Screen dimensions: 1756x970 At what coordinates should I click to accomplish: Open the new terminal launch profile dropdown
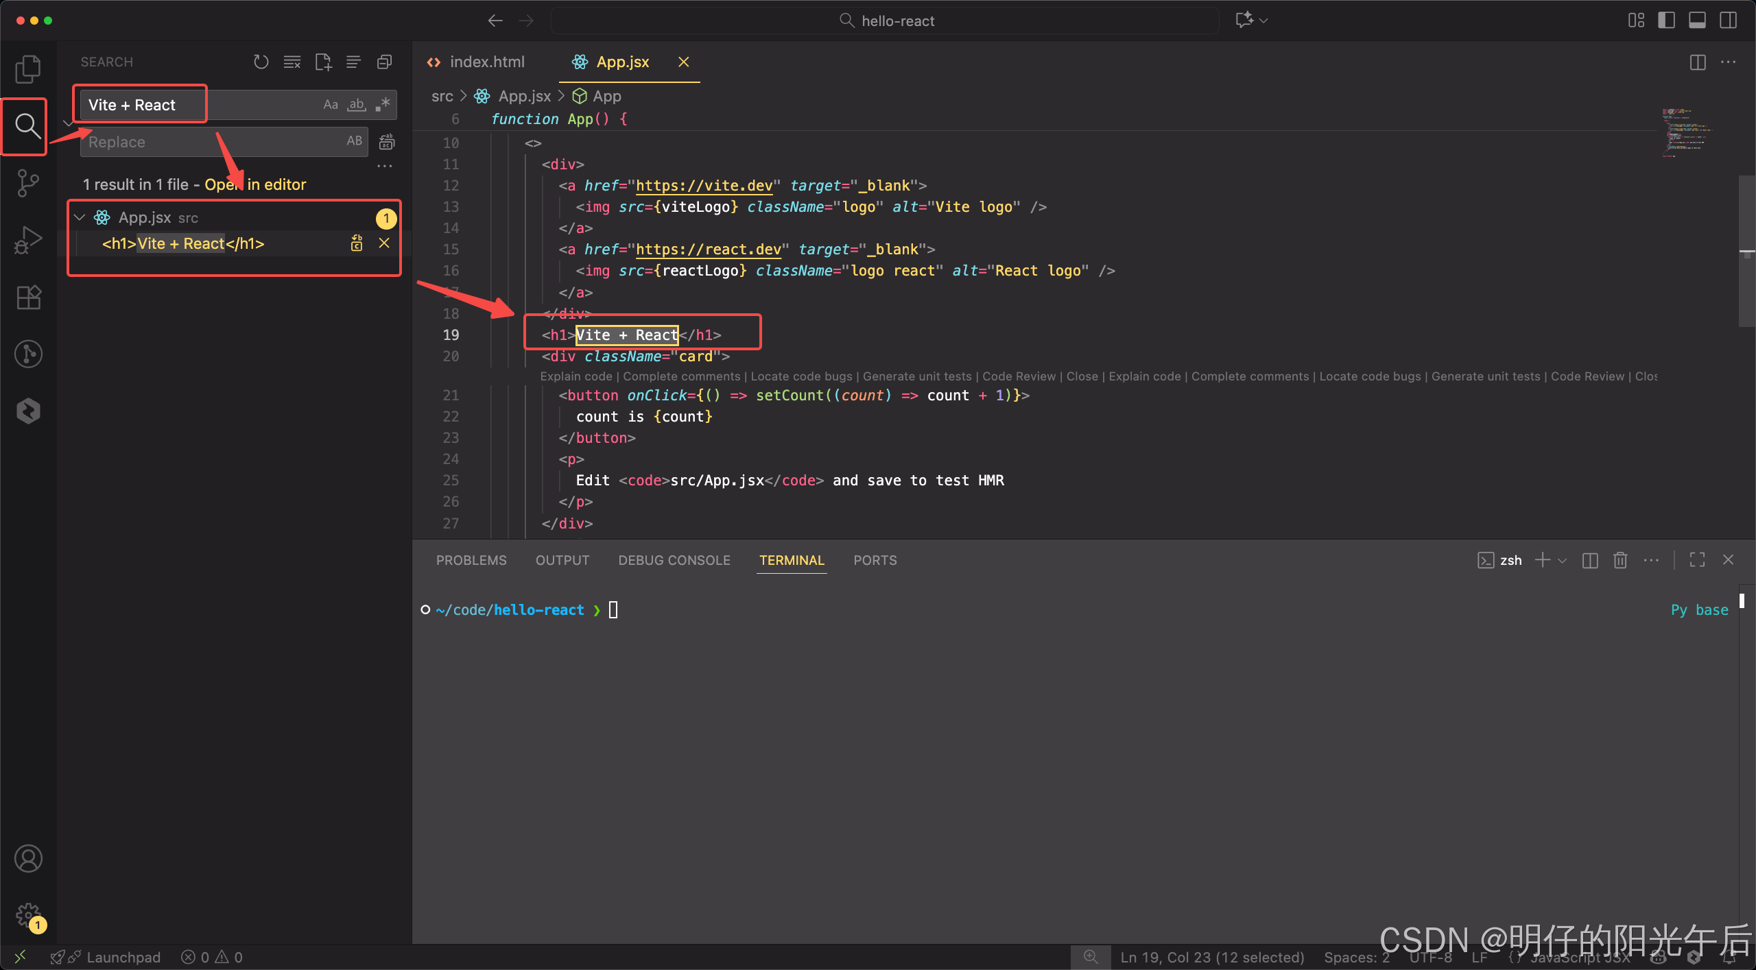1563,560
